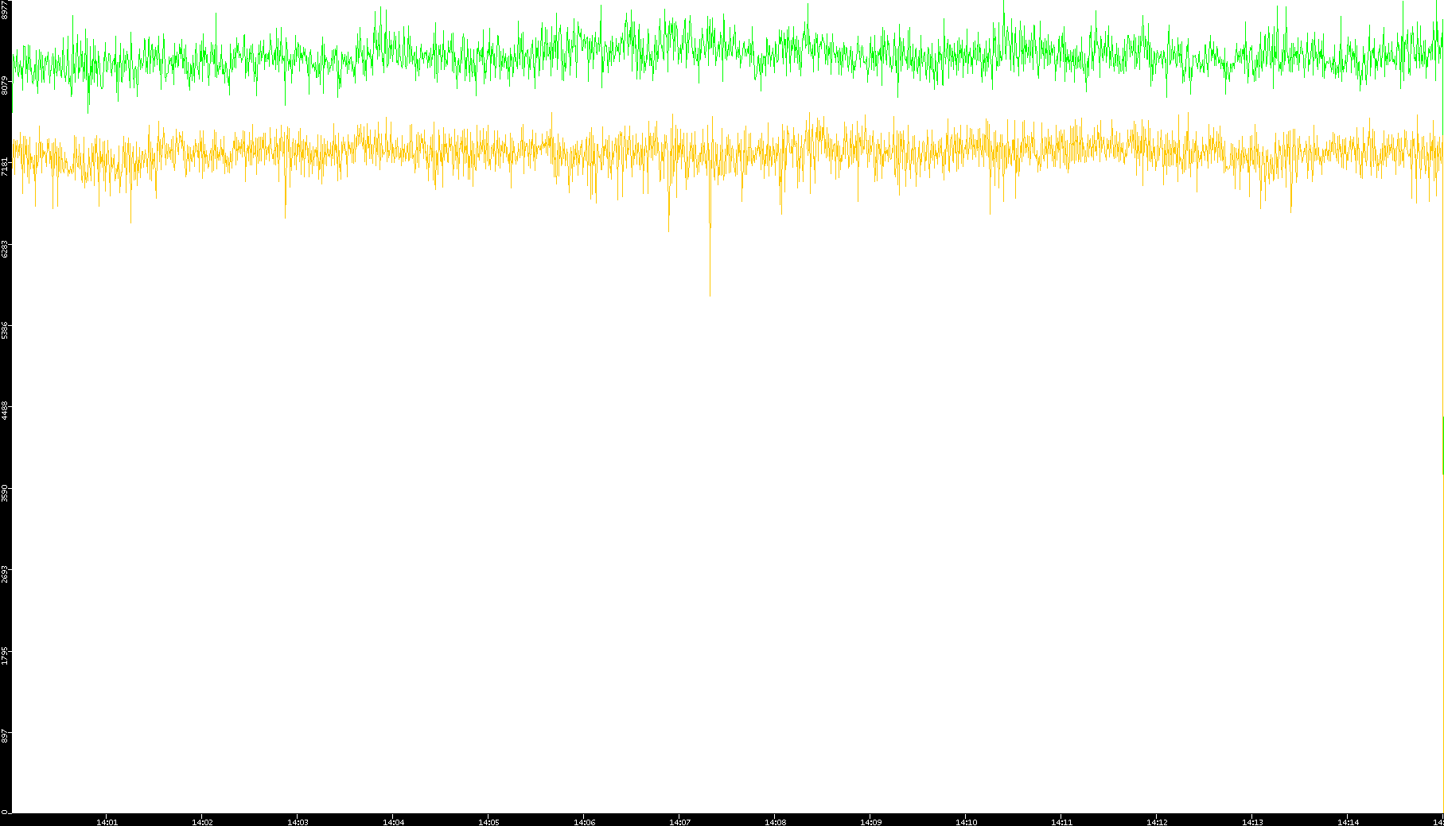The image size is (1444, 826).
Task: Select the 897 value axis label
Action: 5,736
